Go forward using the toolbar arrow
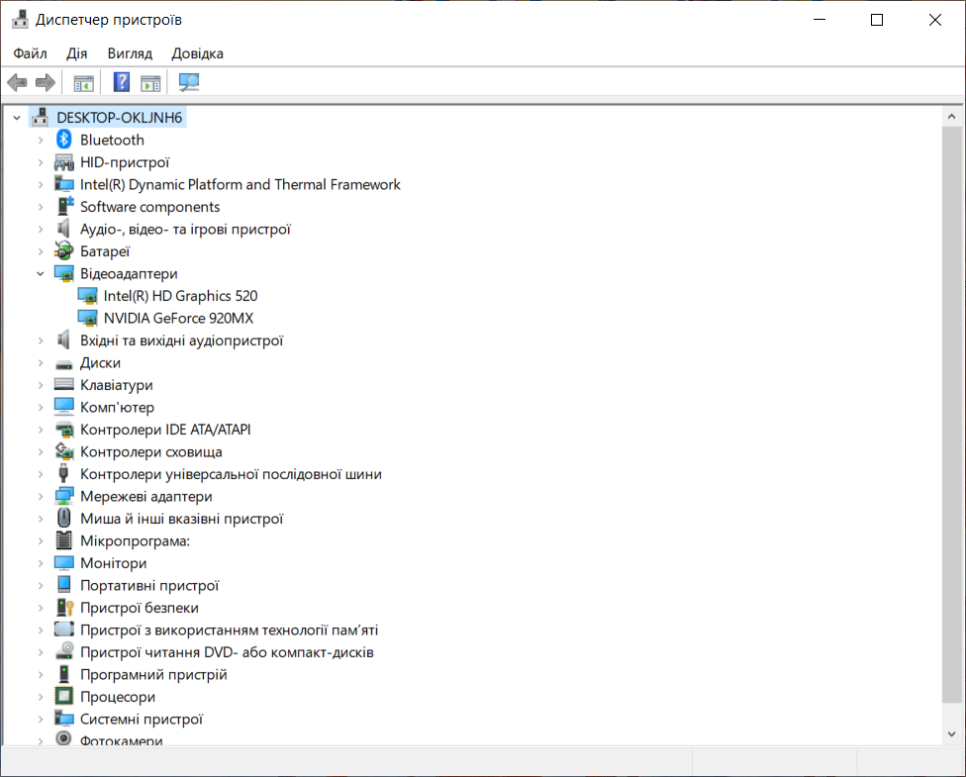The width and height of the screenshot is (966, 777). coord(46,82)
